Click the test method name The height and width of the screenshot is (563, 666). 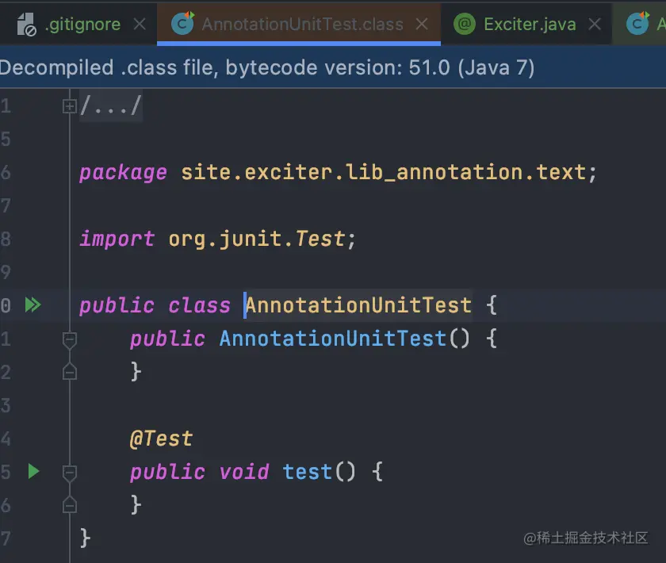point(307,472)
